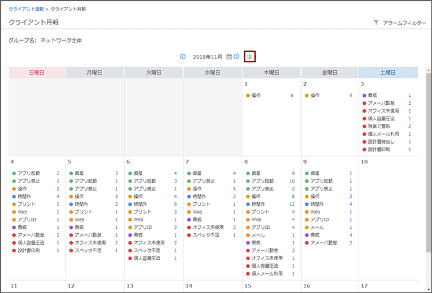Select the 日曜日 column header
The width and height of the screenshot is (432, 293).
pos(37,72)
